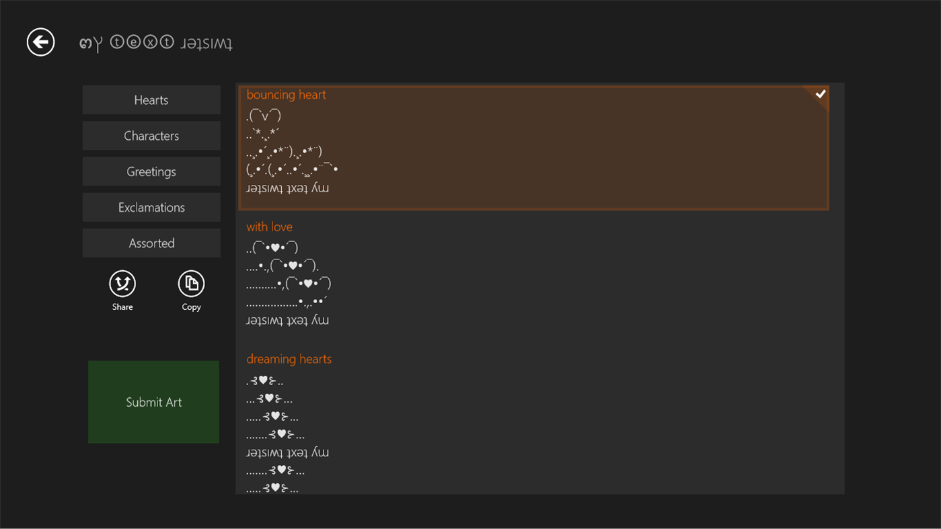Open the Hearts category
Viewport: 941px width, 529px height.
click(151, 99)
